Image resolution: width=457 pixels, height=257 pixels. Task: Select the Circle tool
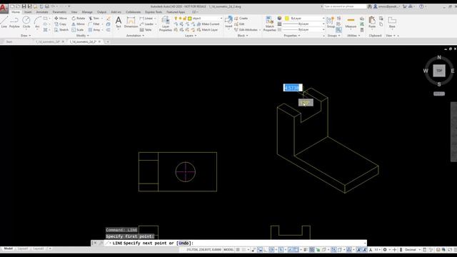[x=26, y=22]
